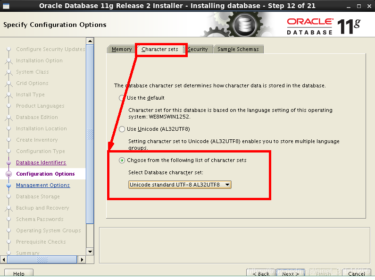The height and width of the screenshot is (280, 375).
Task: Click the step list scroll-down arrow
Action: (x=90, y=252)
